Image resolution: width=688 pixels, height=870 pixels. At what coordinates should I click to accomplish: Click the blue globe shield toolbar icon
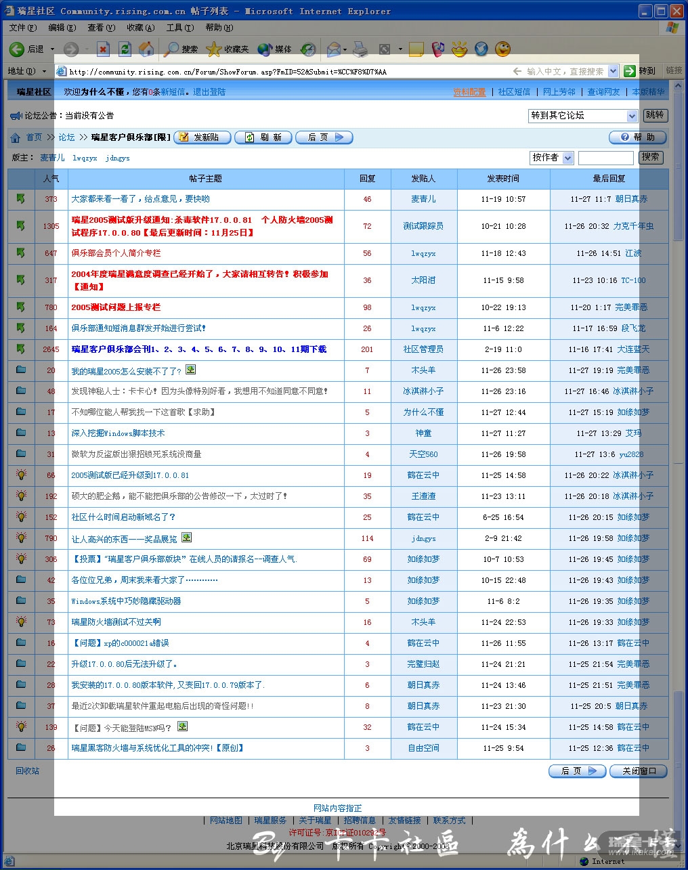click(x=481, y=49)
